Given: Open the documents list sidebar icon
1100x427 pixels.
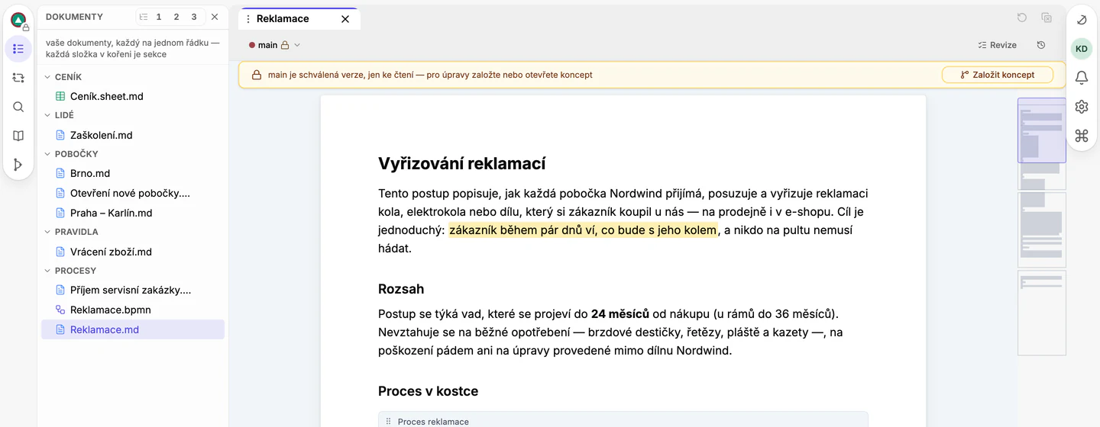Looking at the screenshot, I should [x=18, y=49].
